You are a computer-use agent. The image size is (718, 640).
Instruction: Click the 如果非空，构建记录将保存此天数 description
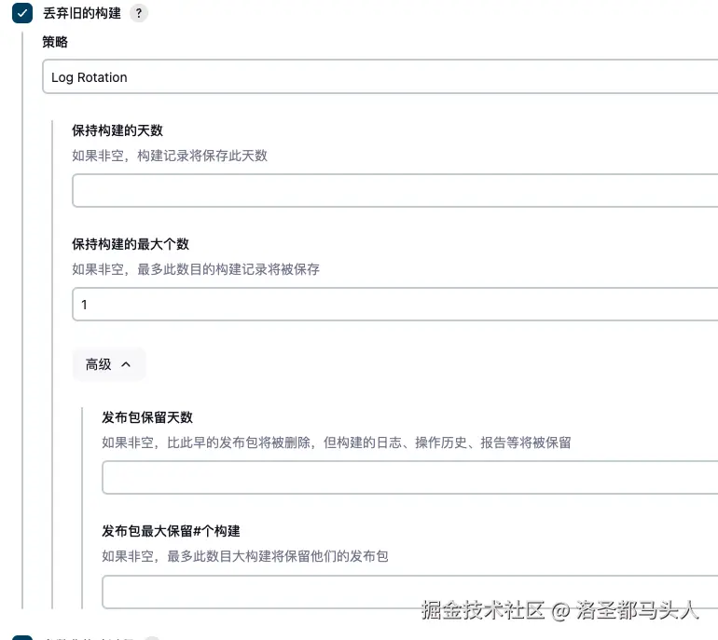pos(170,156)
